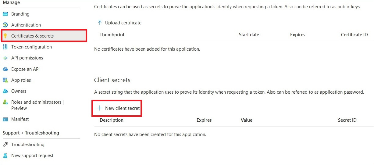Click the key icon for Certificates & secrets

tap(5, 36)
